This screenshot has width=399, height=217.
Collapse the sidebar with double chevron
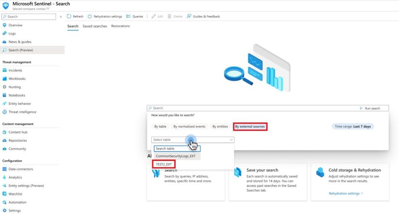[61, 16]
